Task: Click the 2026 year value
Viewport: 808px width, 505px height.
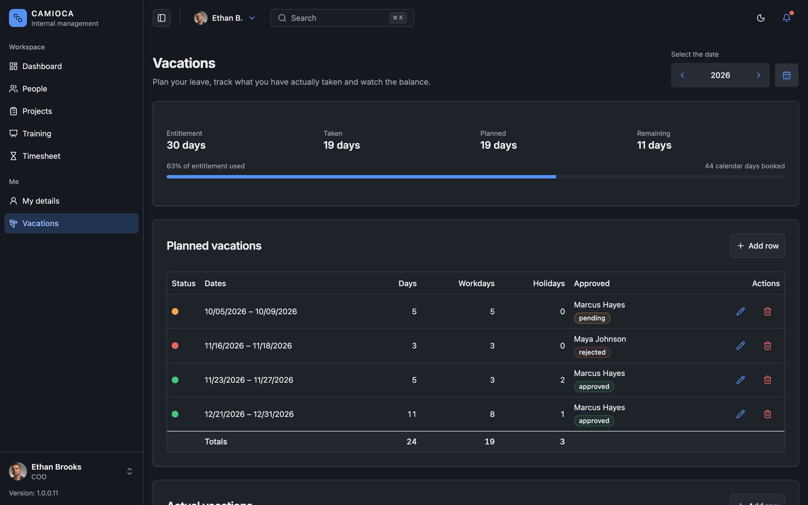Action: [x=720, y=75]
